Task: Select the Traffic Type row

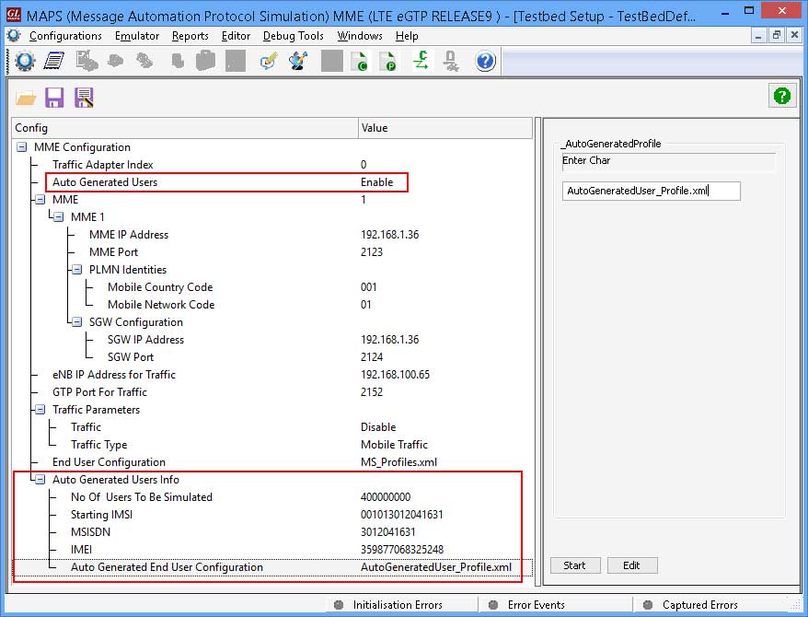Action: click(272, 445)
